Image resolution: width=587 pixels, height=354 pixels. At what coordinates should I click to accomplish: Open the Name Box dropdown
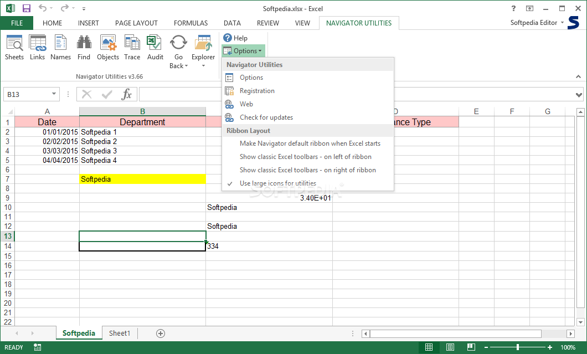pyautogui.click(x=54, y=94)
